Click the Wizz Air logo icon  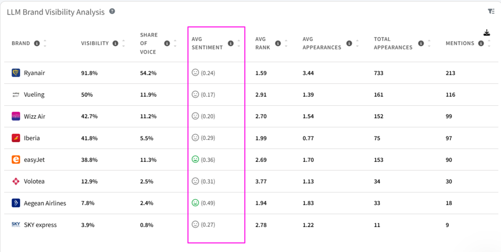[x=16, y=116]
